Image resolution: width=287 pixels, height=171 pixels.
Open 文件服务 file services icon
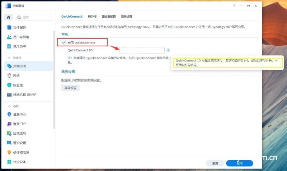click(9, 28)
